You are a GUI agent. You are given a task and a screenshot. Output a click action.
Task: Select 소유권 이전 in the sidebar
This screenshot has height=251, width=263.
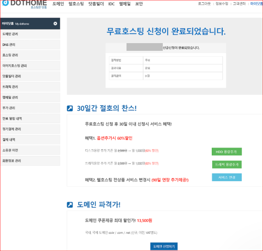click(30, 150)
